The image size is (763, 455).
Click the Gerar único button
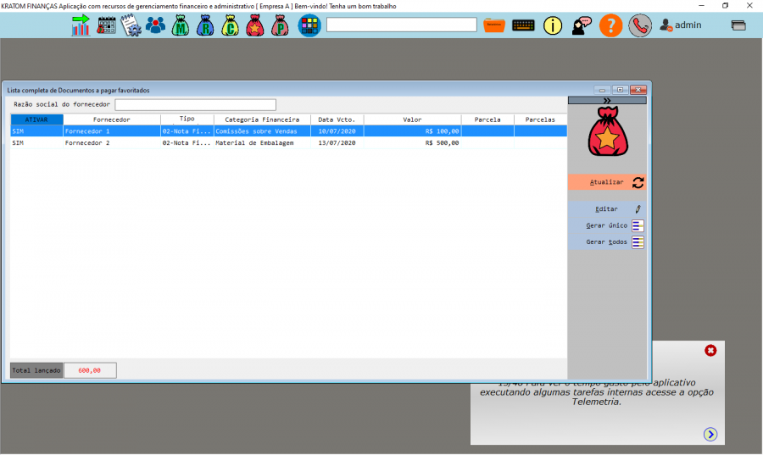(x=607, y=225)
